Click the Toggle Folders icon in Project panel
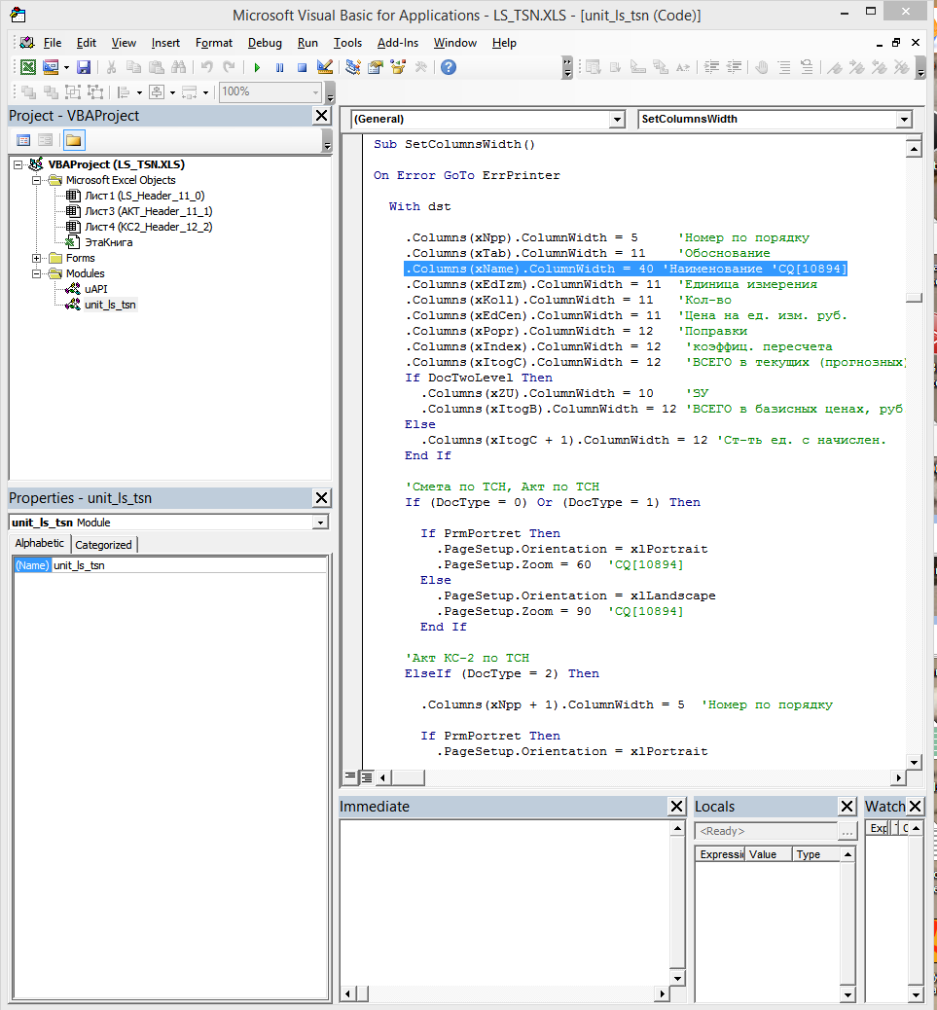 74,140
